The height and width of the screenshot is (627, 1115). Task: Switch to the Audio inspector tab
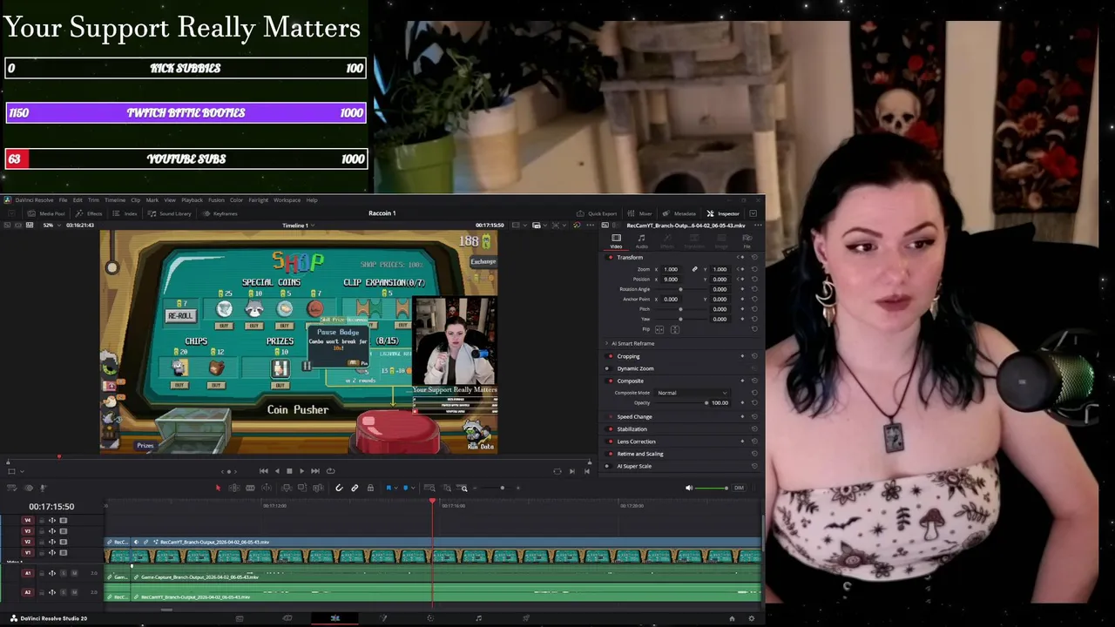[642, 240]
